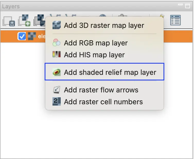194x159 pixels.
Task: Select the raster layer icon in layer tree
Action: [32, 36]
